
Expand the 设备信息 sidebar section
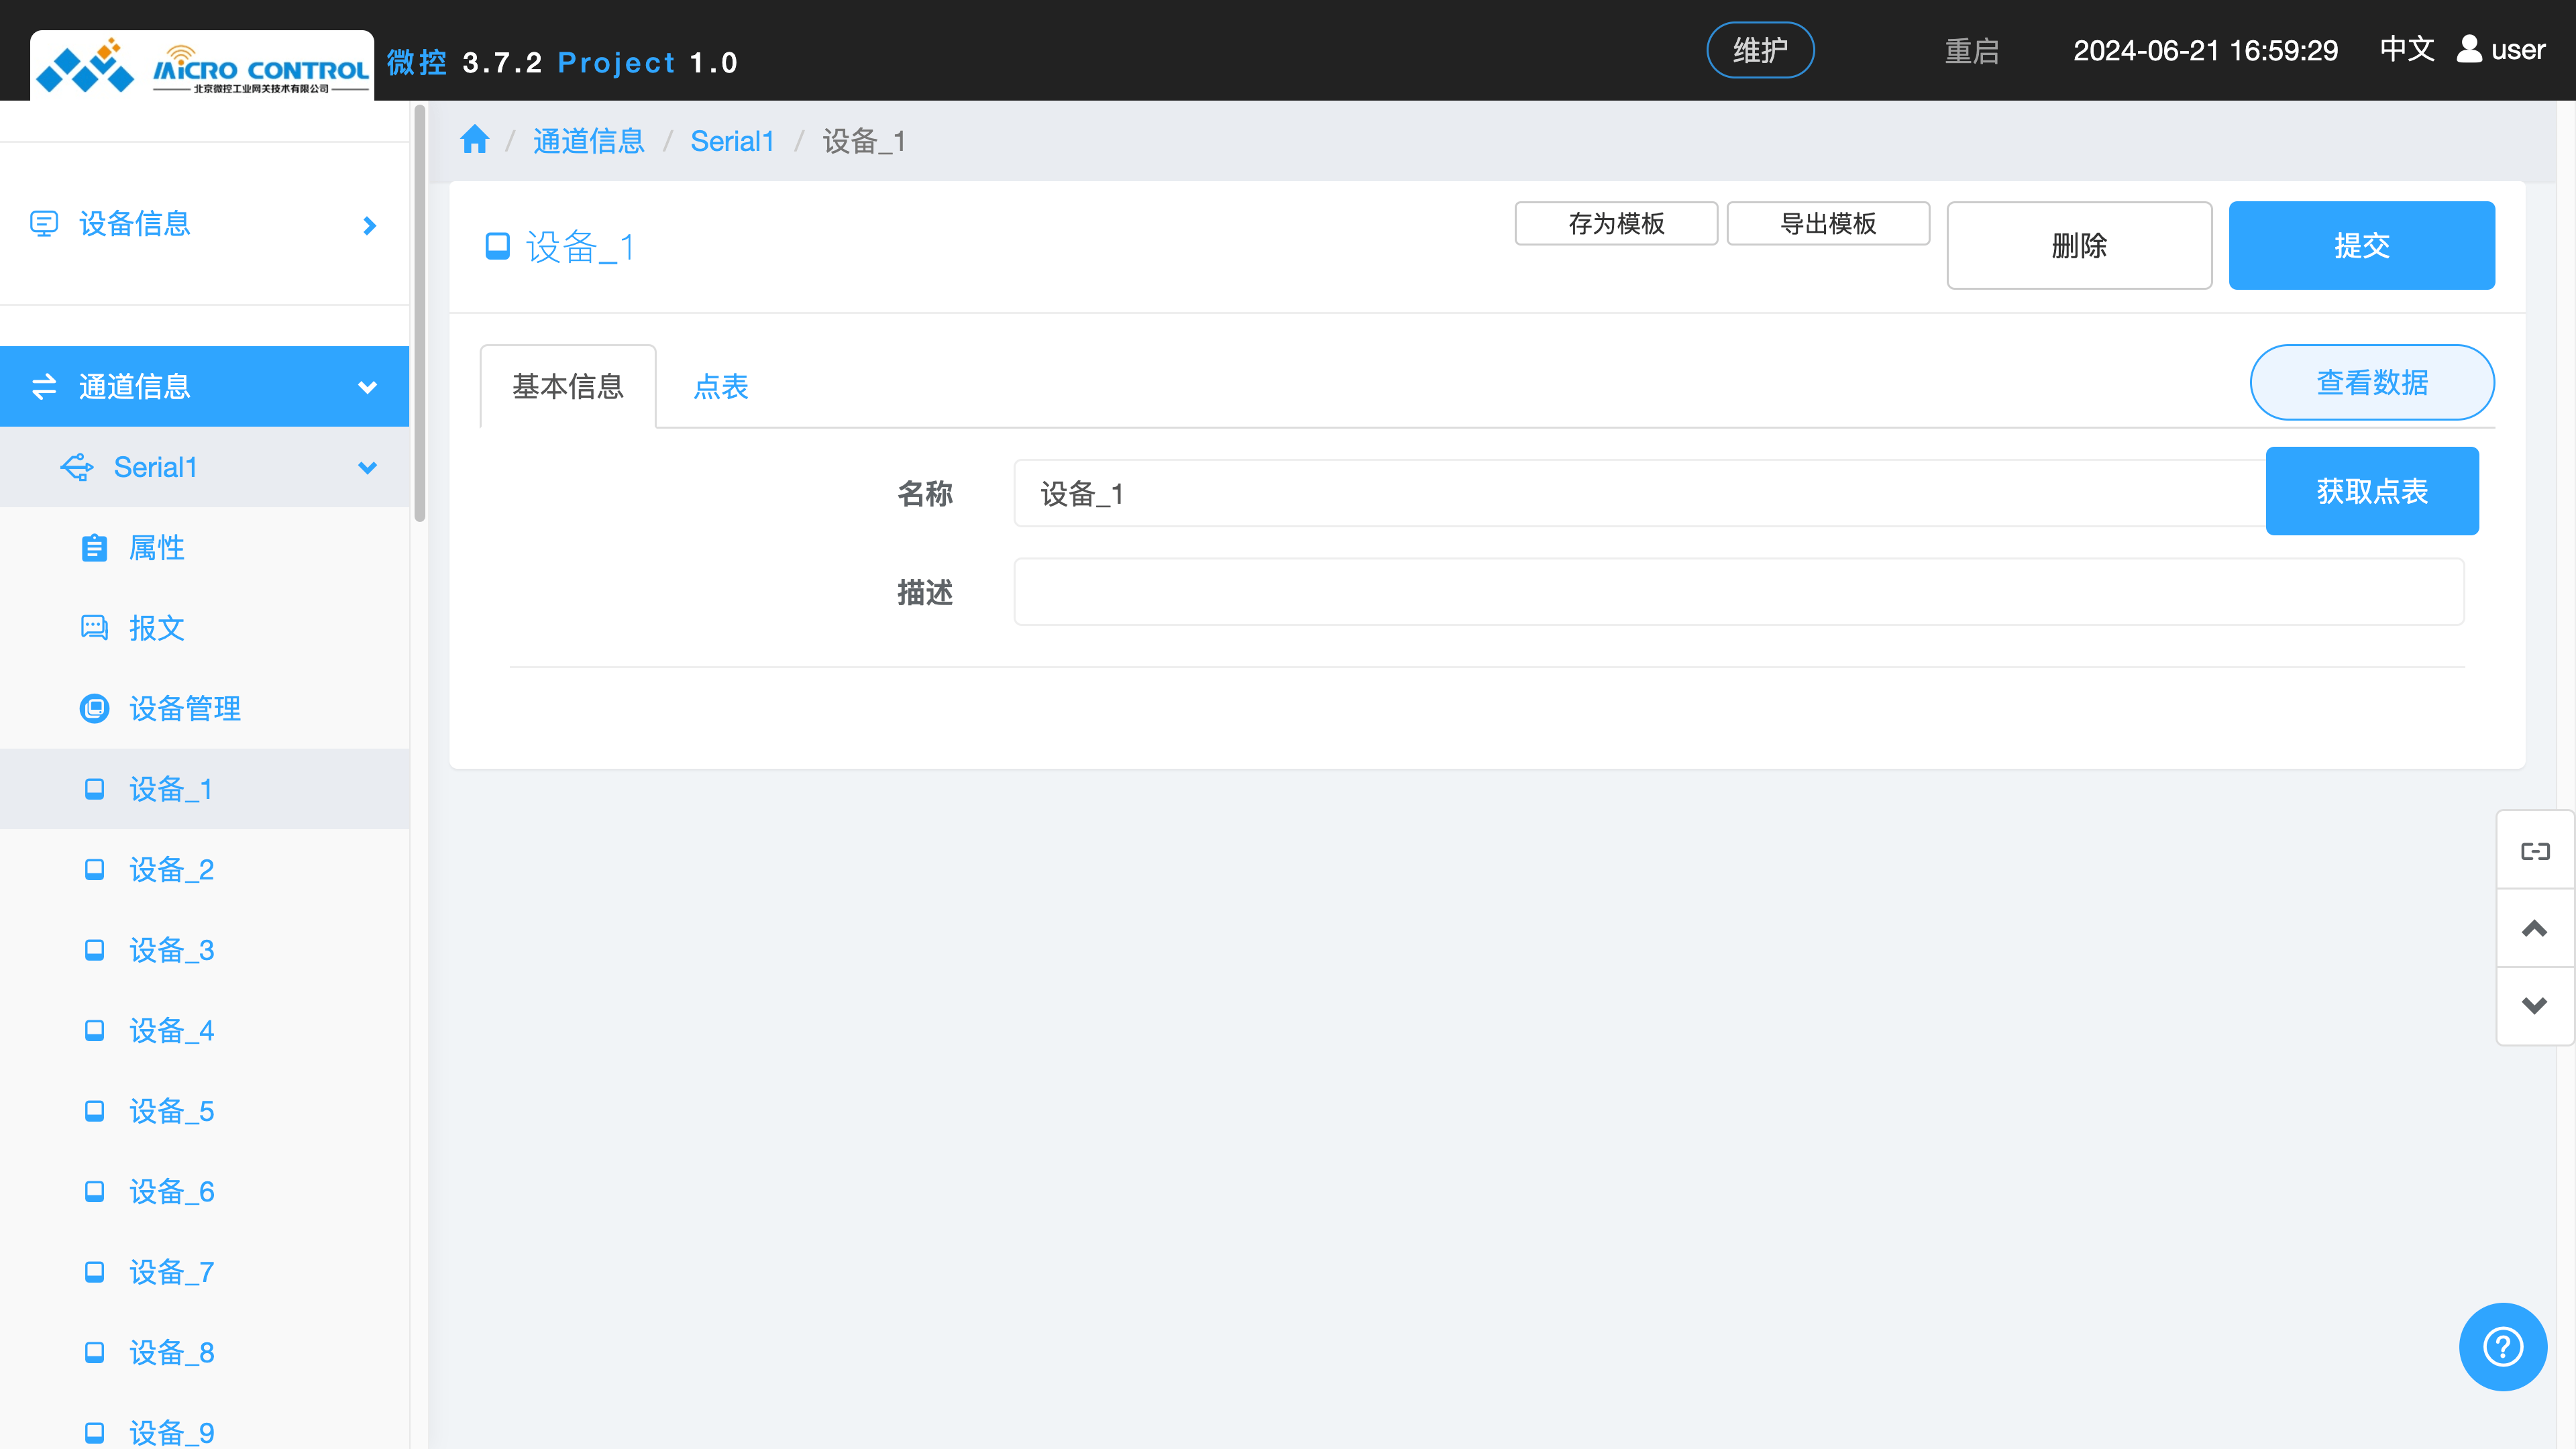click(x=368, y=224)
